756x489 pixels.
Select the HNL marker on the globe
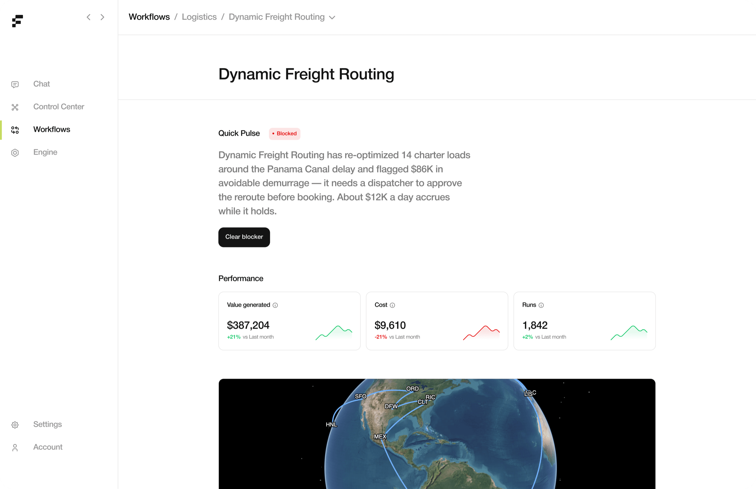[331, 424]
